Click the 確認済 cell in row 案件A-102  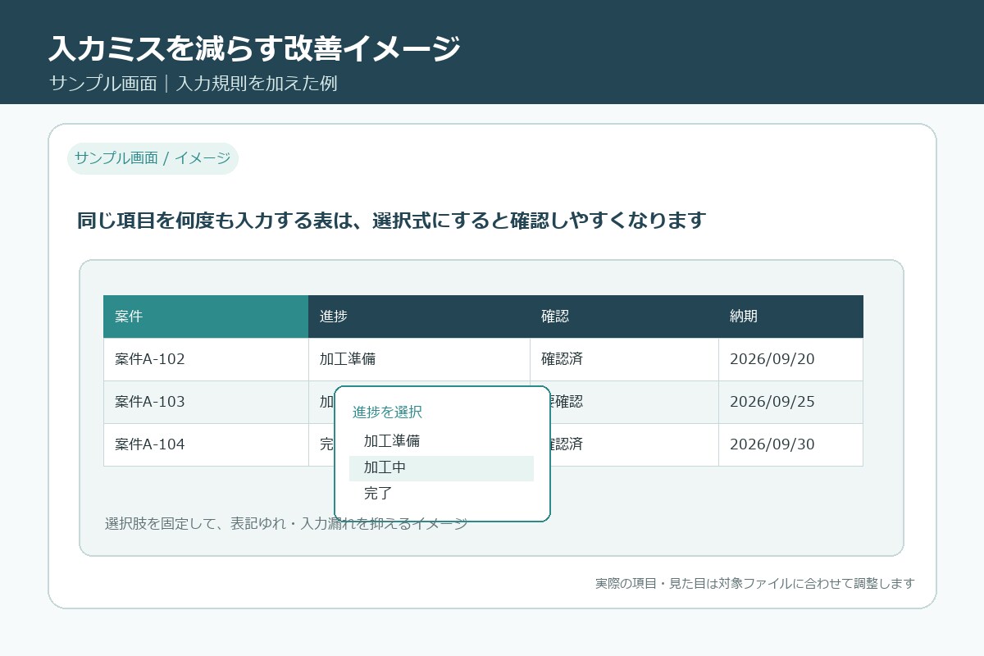[x=624, y=359]
